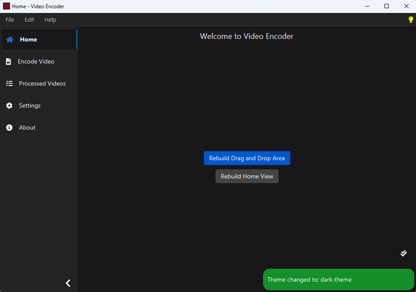This screenshot has height=292, width=416.
Task: Click the double-checkmark icon near bottom right
Action: (x=403, y=253)
